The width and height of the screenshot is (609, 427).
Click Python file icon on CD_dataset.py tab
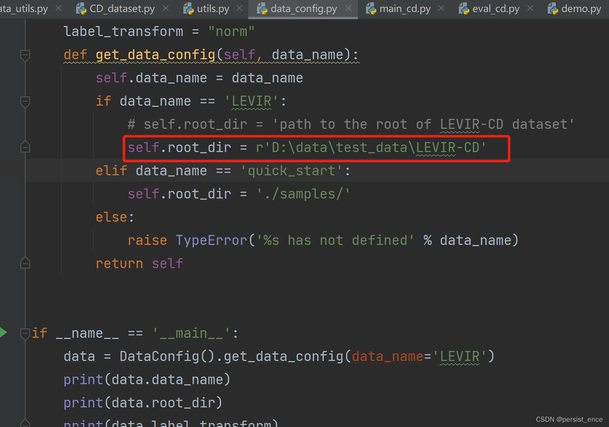point(81,9)
